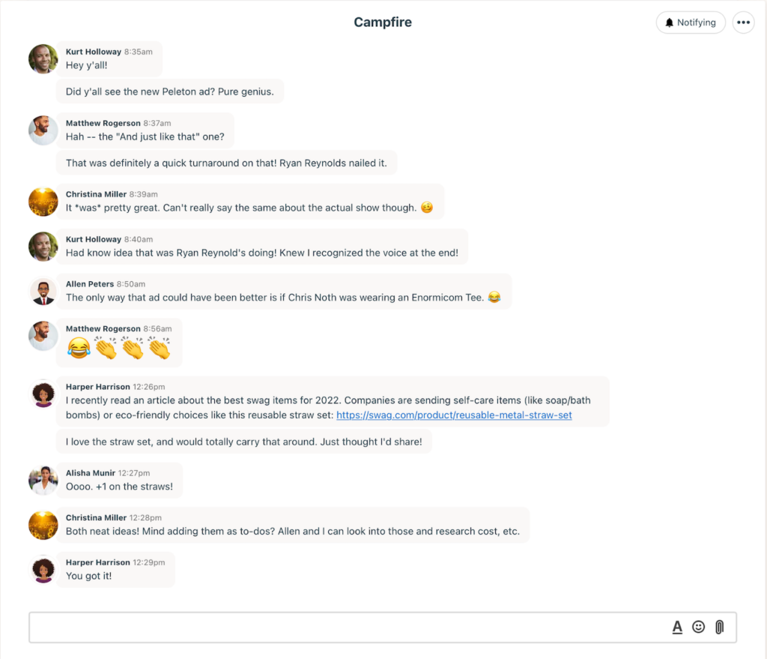Image resolution: width=767 pixels, height=659 pixels.
Task: Click the 8:50am timestamp on Allen's message
Action: [x=130, y=284]
